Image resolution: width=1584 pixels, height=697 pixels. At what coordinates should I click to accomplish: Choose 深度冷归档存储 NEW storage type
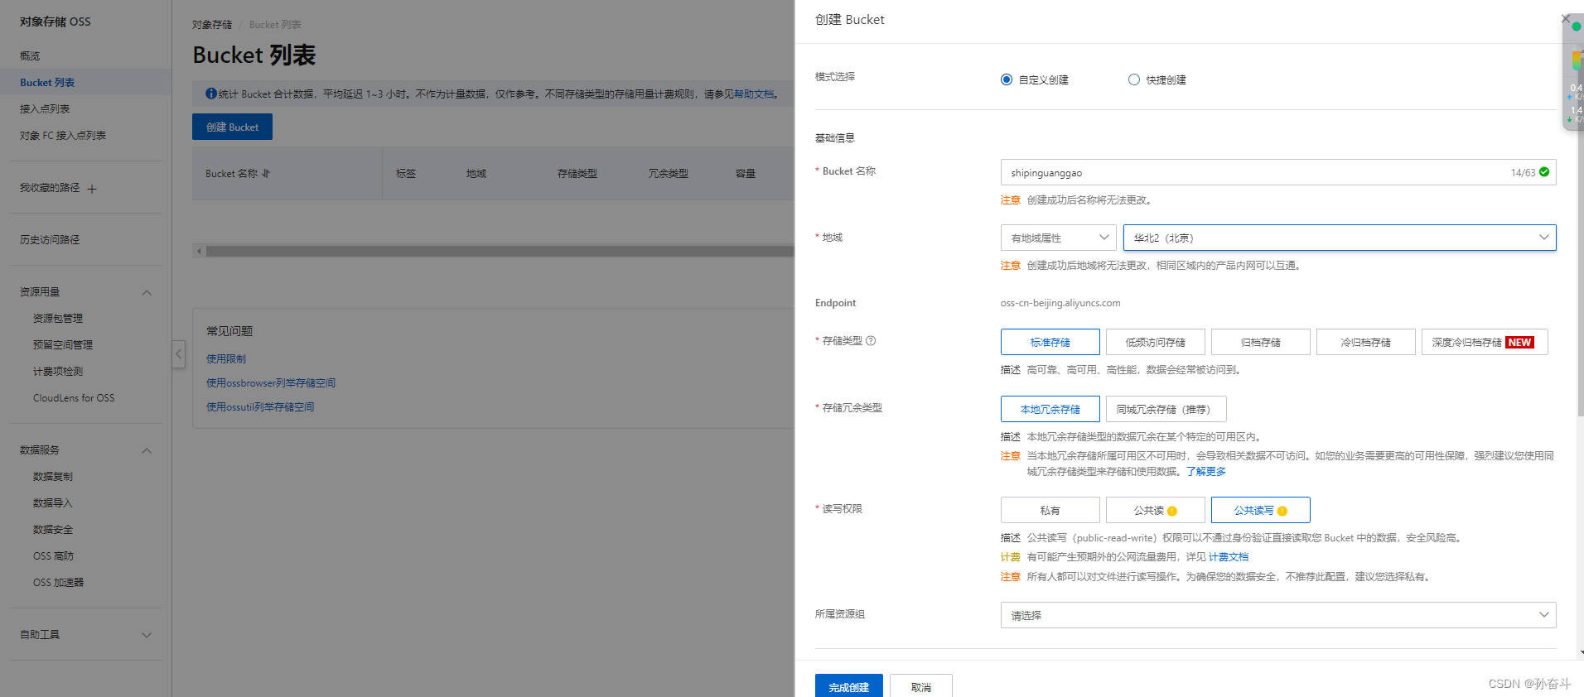tap(1485, 342)
